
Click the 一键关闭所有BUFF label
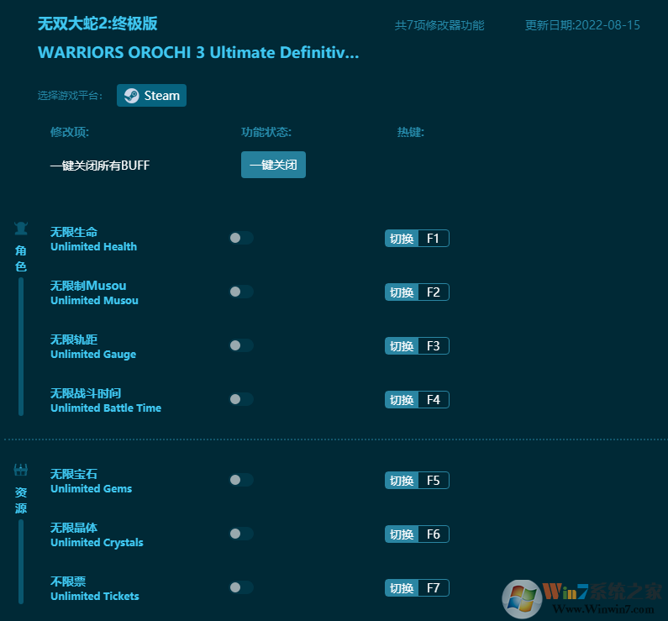(x=100, y=166)
